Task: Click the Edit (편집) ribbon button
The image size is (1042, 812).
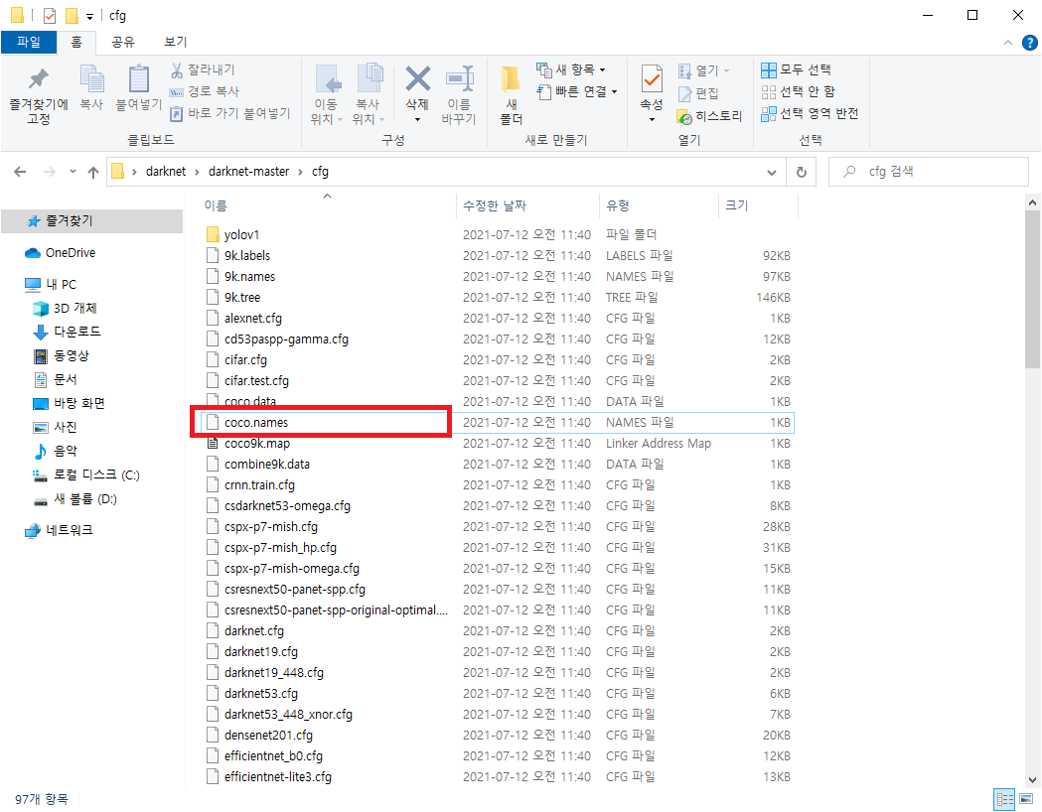Action: coord(698,93)
